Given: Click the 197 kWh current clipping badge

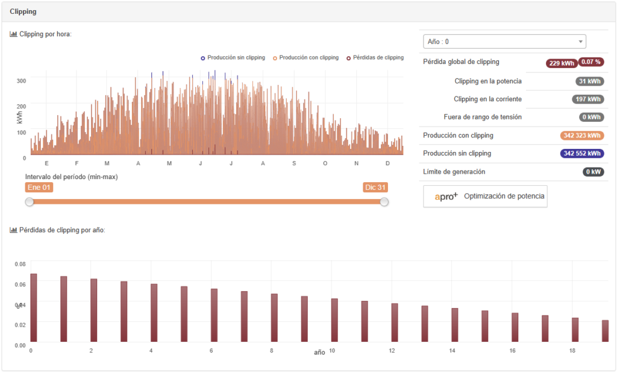Looking at the screenshot, I should pyautogui.click(x=587, y=99).
